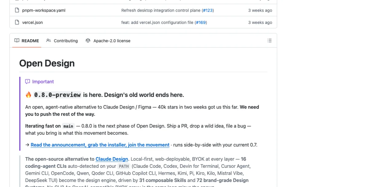Switch to the Apache-2.0 license tab

coord(108,41)
